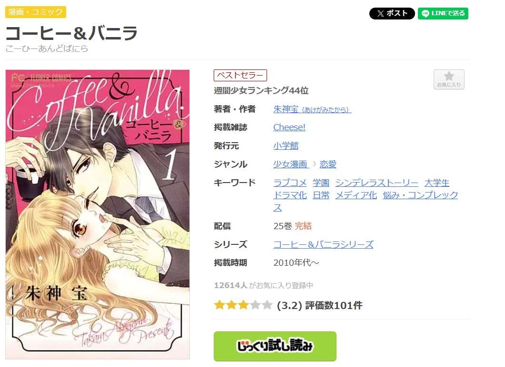Viewport: 505px width, 367px height.
Task: Click the メディア化 keyword
Action: (x=356, y=195)
